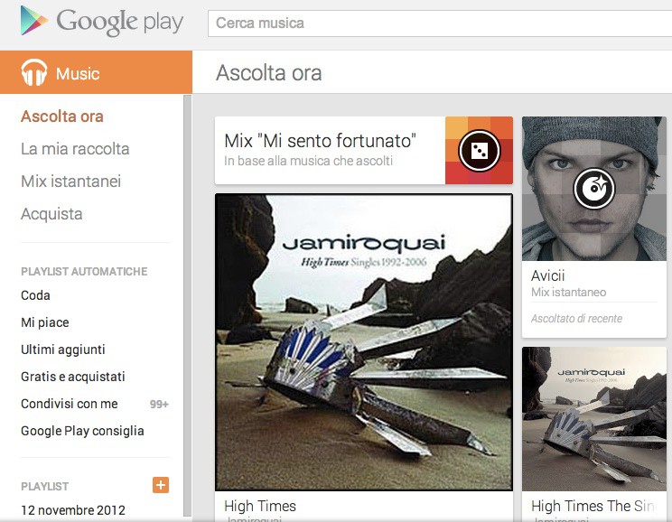Screen dimensions: 672x522
Task: Select the Coda auto playlist
Action: click(35, 295)
